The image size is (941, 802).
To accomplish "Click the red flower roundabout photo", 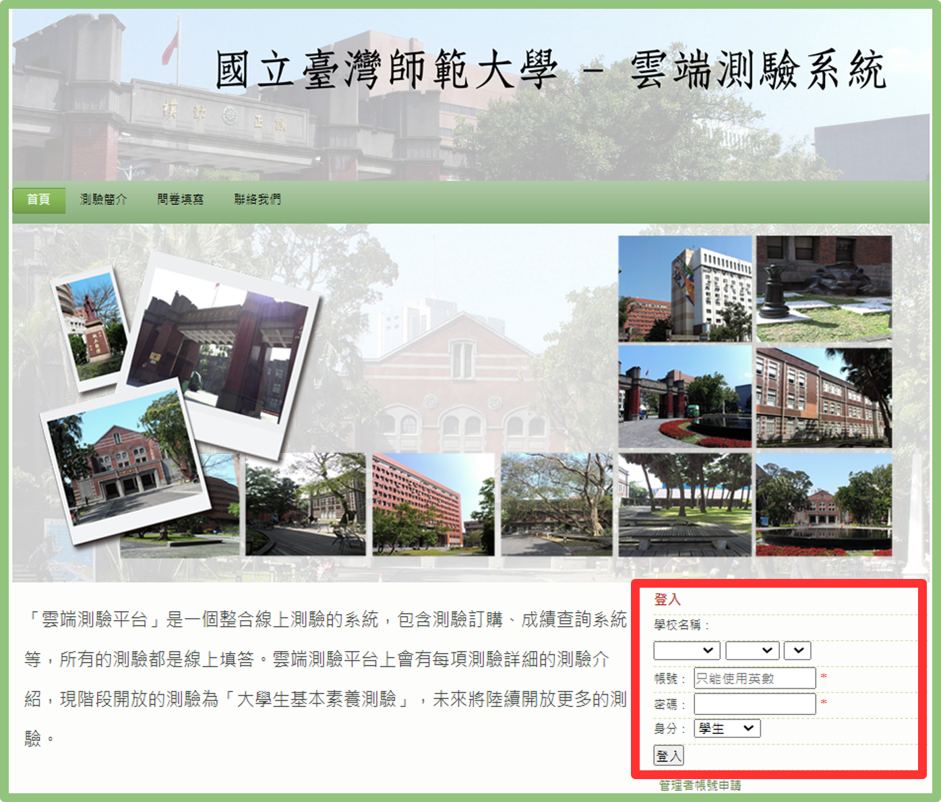I will (684, 398).
